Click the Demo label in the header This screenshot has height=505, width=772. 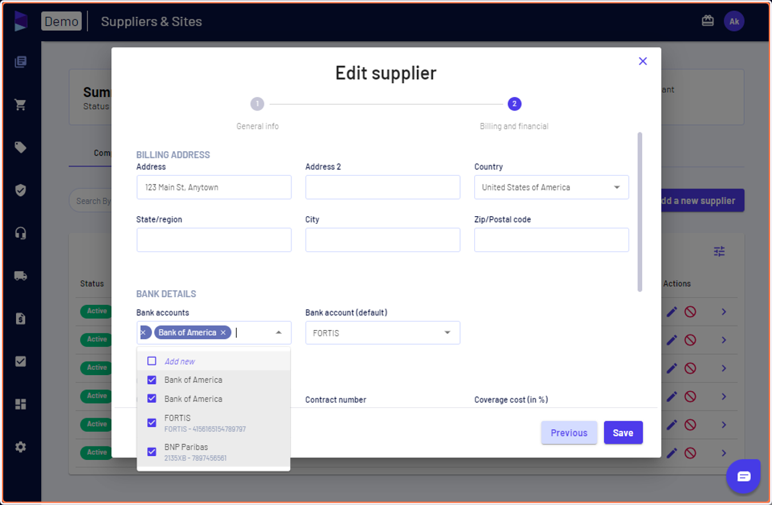pos(62,21)
